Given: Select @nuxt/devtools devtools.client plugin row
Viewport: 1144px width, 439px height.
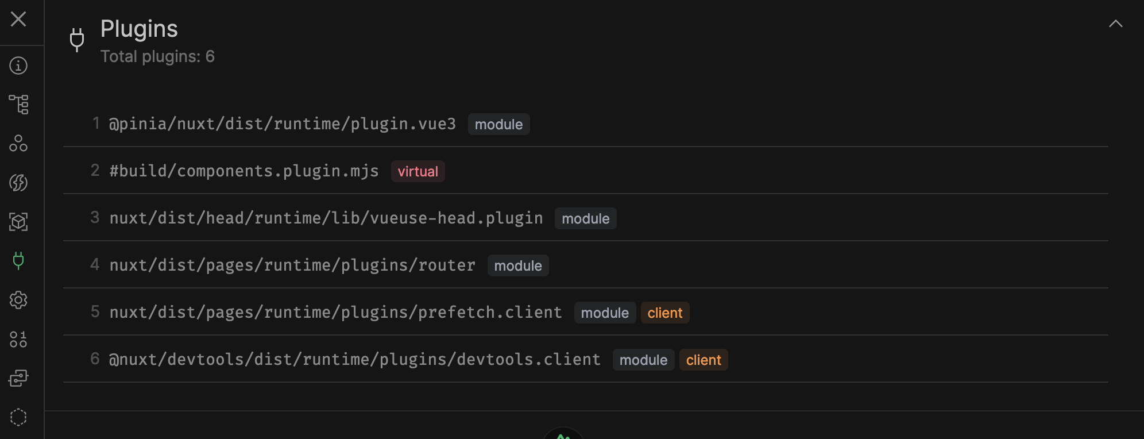Looking at the screenshot, I should tap(586, 359).
